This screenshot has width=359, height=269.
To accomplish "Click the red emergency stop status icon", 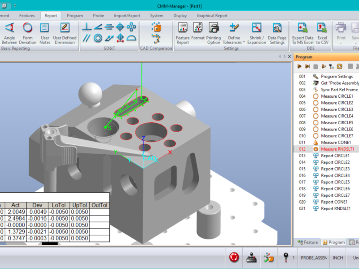I will tap(234, 257).
